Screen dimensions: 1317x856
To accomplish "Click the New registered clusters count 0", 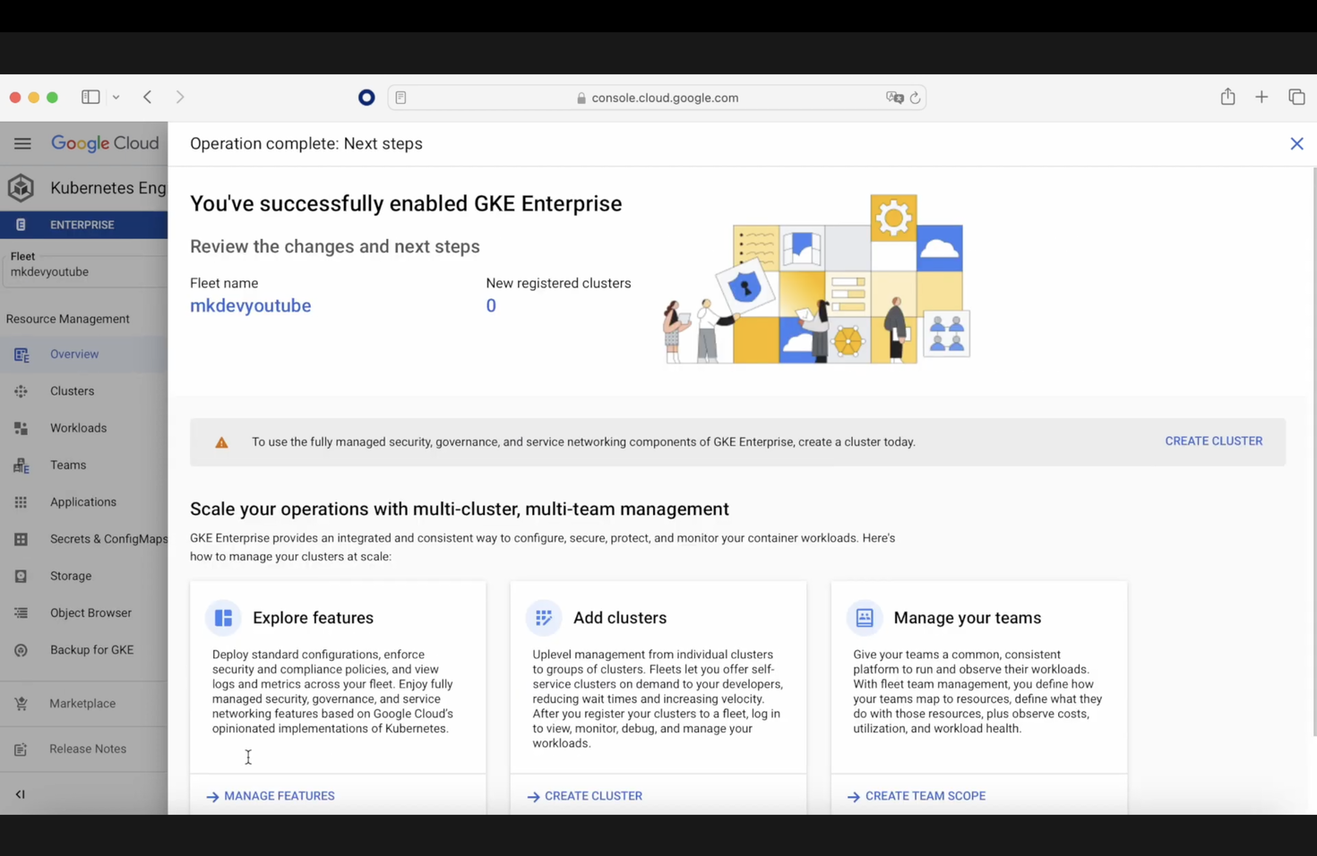I will pyautogui.click(x=491, y=305).
